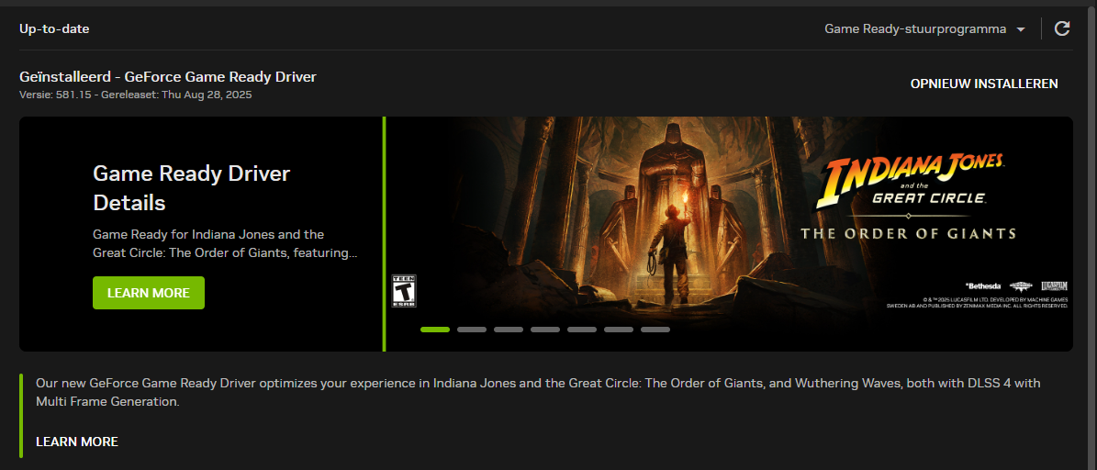Screen dimensions: 1097x470
Task: Select the first carousel indicator (green)
Action: click(435, 330)
